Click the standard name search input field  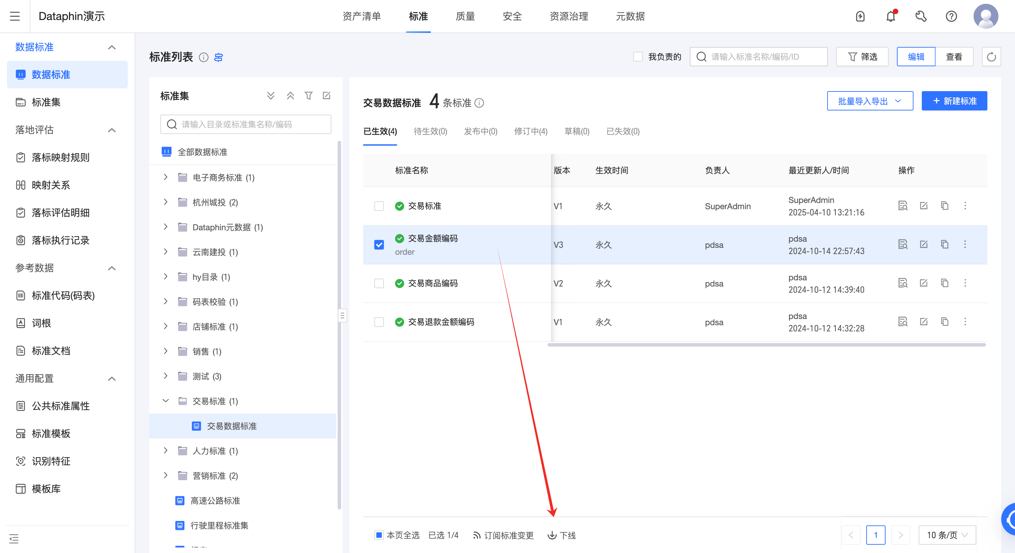(758, 56)
